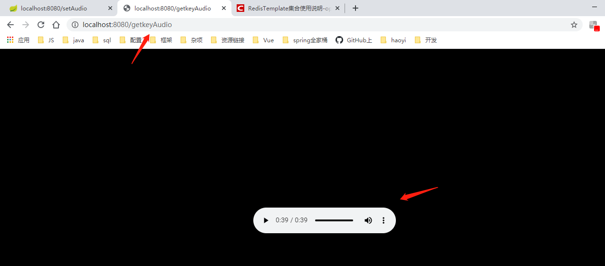Click the browser forward arrow
The image size is (605, 266).
tap(26, 25)
